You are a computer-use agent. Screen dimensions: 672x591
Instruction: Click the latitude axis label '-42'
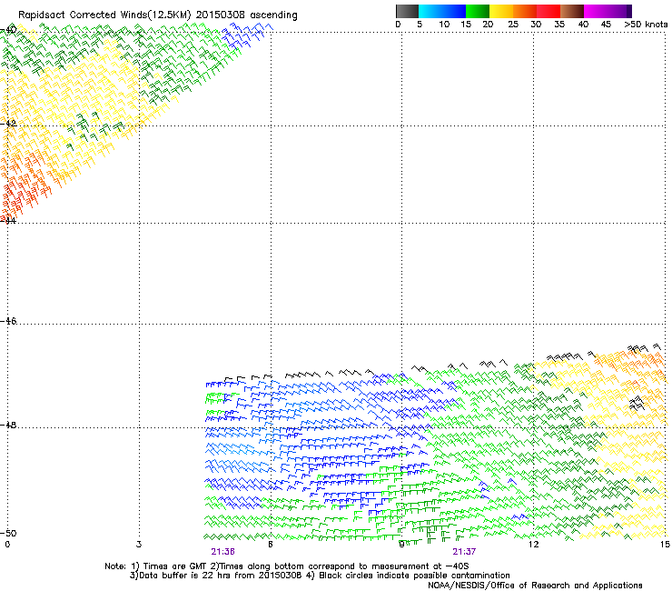tap(8, 123)
